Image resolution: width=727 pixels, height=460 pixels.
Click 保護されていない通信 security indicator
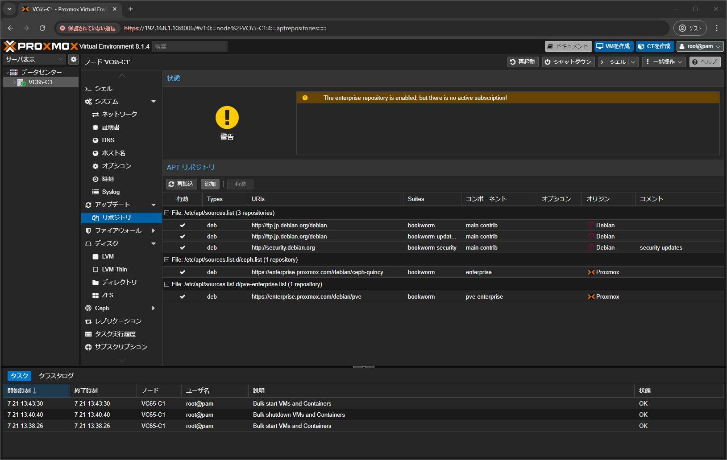click(88, 28)
